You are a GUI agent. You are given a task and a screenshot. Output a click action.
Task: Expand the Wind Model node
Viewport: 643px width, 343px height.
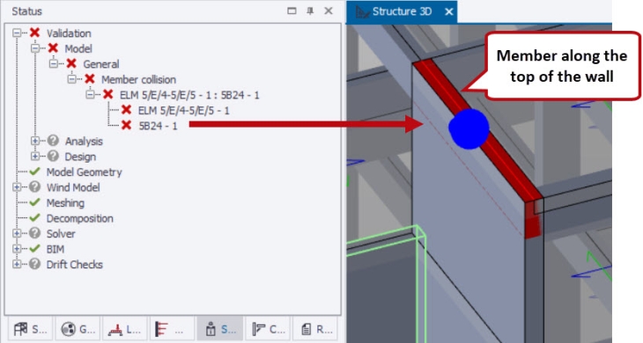pos(17,187)
